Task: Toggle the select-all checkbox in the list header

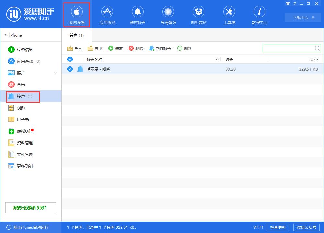Action: pyautogui.click(x=70, y=59)
